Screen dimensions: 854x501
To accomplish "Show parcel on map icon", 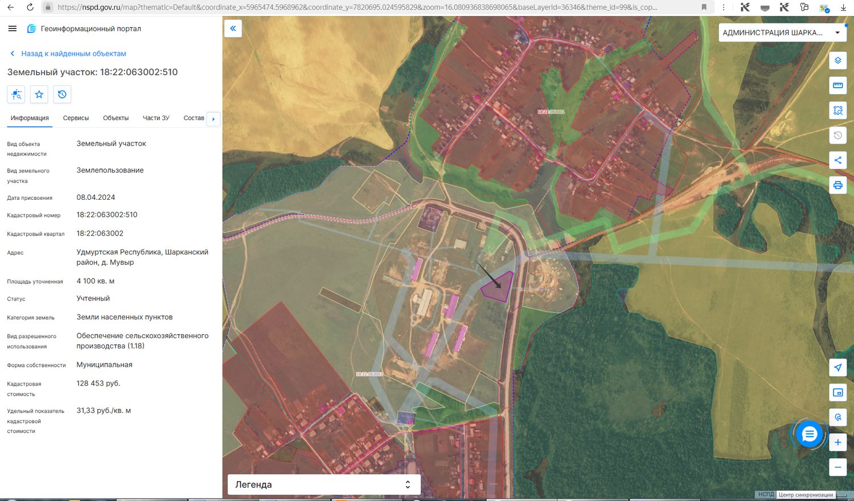I will (16, 95).
